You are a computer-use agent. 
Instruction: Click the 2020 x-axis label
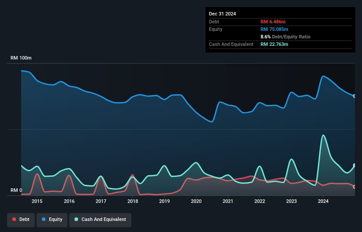click(x=196, y=201)
